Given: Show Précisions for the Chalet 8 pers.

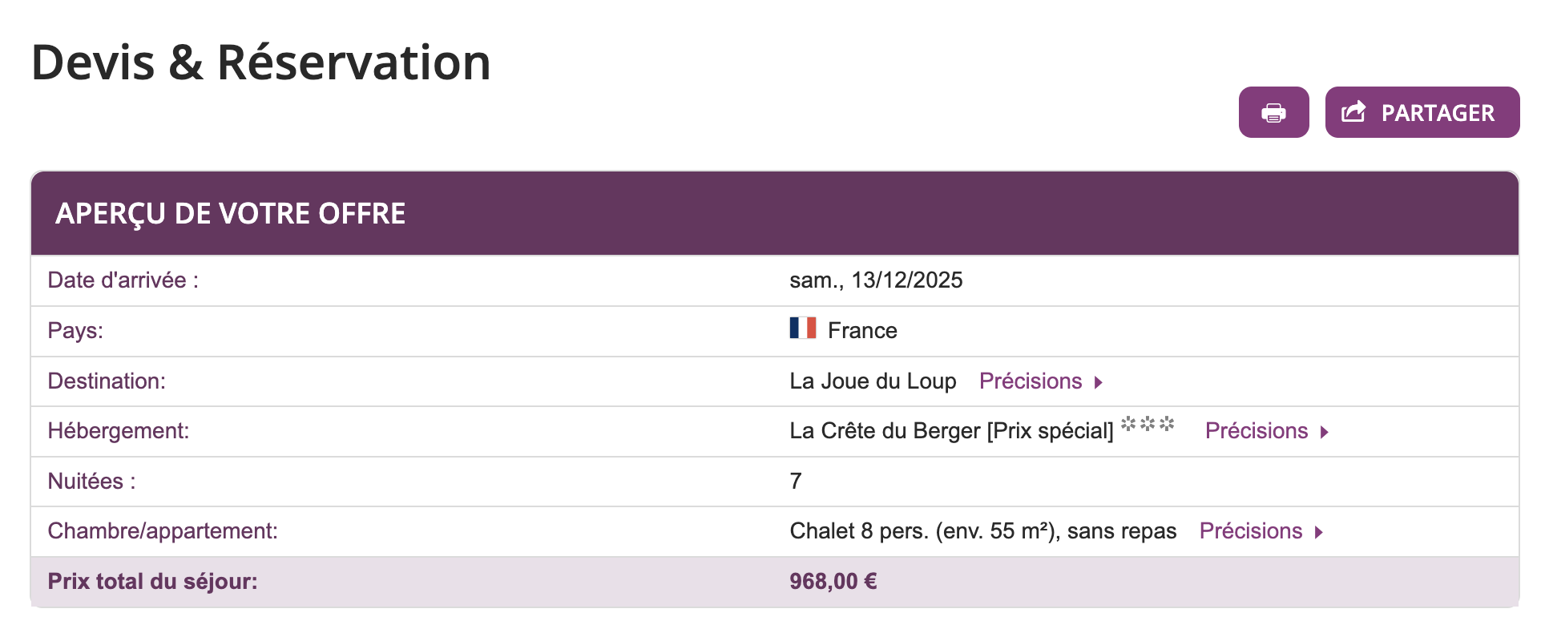Looking at the screenshot, I should click(x=1250, y=531).
